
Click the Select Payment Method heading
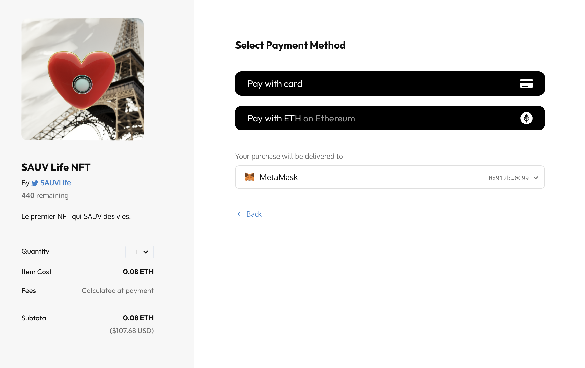pyautogui.click(x=290, y=45)
